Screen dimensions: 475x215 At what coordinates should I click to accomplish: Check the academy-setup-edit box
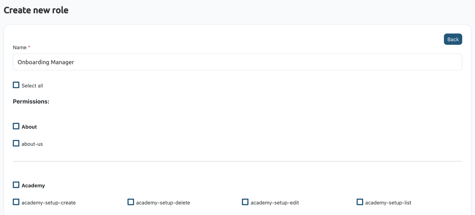pos(245,202)
